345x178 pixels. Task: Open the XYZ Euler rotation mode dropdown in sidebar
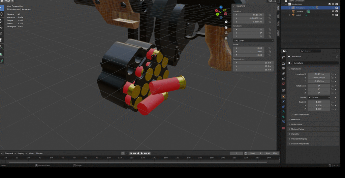tap(253, 41)
